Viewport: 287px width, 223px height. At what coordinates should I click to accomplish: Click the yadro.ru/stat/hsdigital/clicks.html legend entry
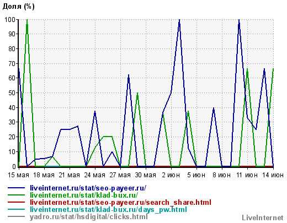click(89, 216)
